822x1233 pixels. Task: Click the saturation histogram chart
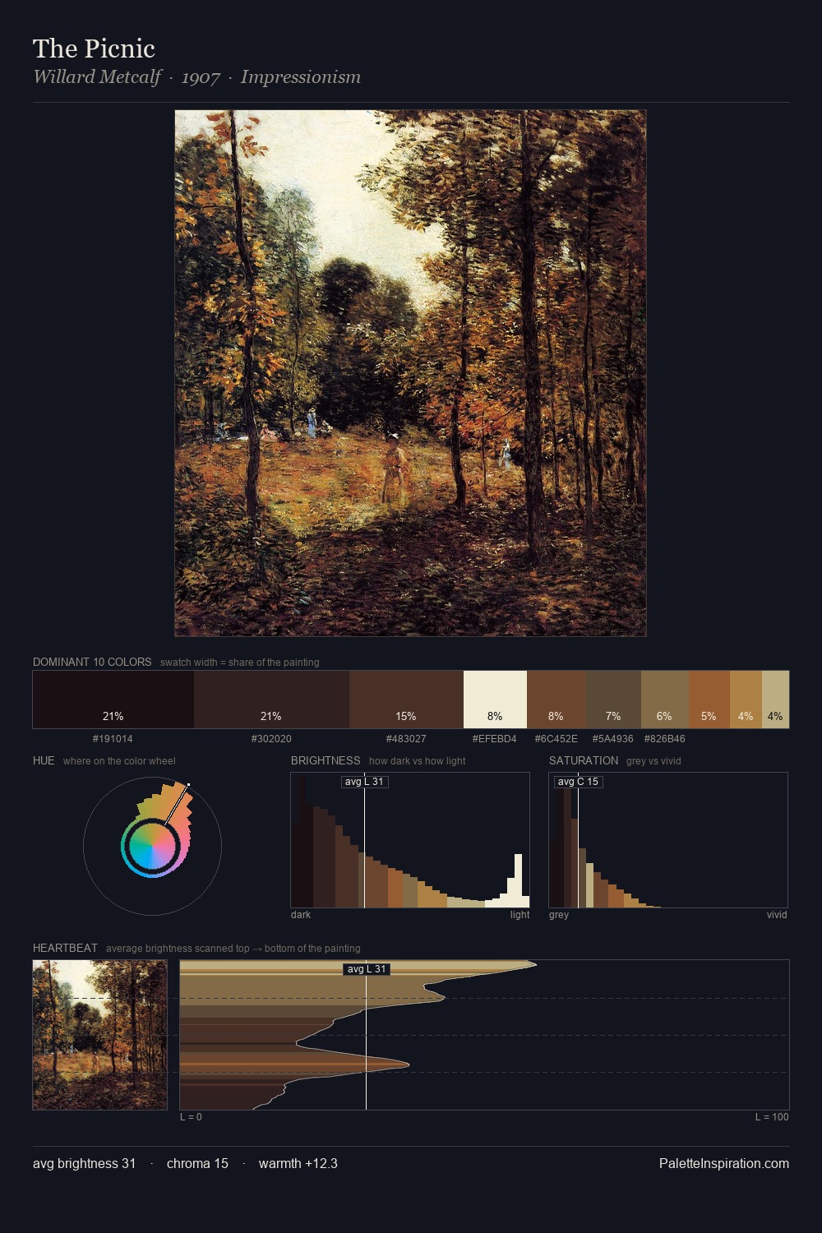coord(668,840)
